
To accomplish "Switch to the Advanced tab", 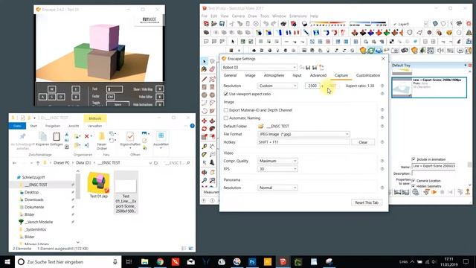I will [318, 75].
